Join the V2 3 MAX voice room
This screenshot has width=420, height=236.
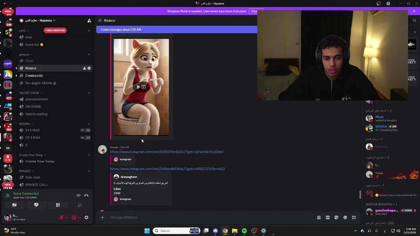pyautogui.click(x=54, y=138)
